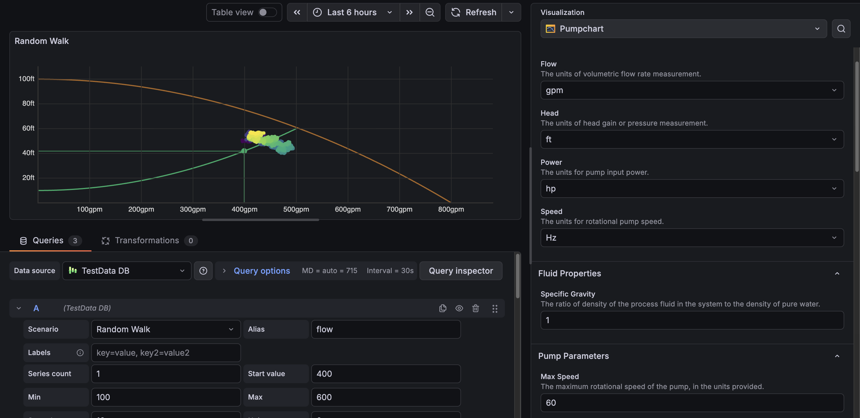
Task: Shift time range backward
Action: pyautogui.click(x=297, y=12)
